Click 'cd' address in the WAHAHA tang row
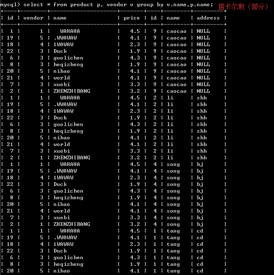This screenshot has width=274, height=275. coord(200,231)
